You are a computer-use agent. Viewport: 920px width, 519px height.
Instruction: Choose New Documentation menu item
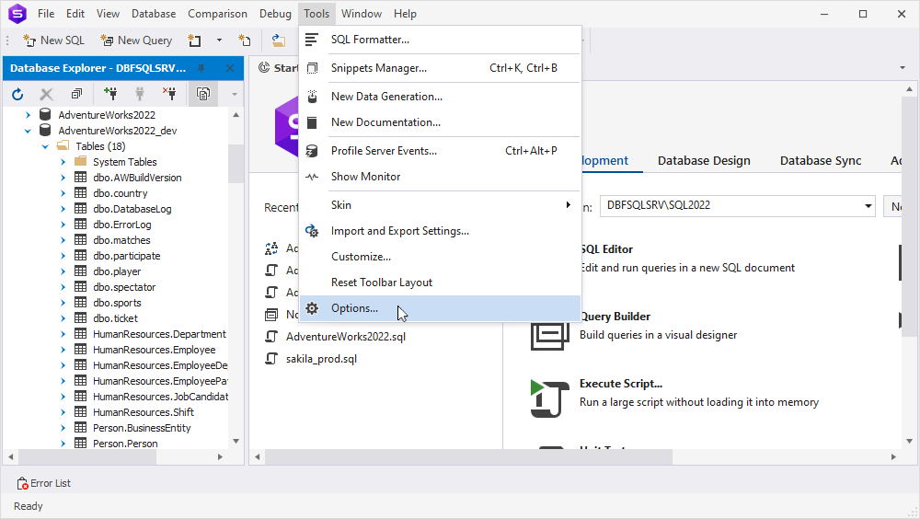440,122
